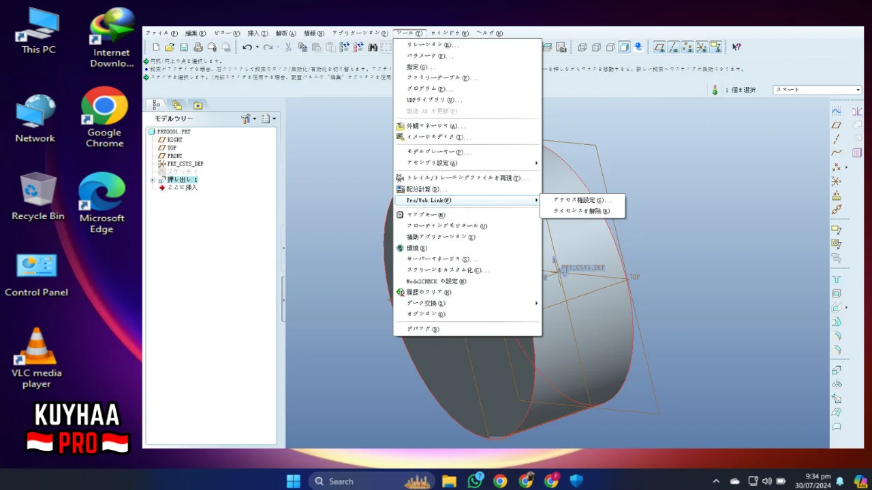
Task: Print using the printer toolbar icon
Action: [x=198, y=47]
